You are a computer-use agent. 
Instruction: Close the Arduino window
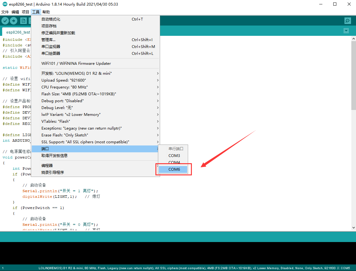(349, 4)
